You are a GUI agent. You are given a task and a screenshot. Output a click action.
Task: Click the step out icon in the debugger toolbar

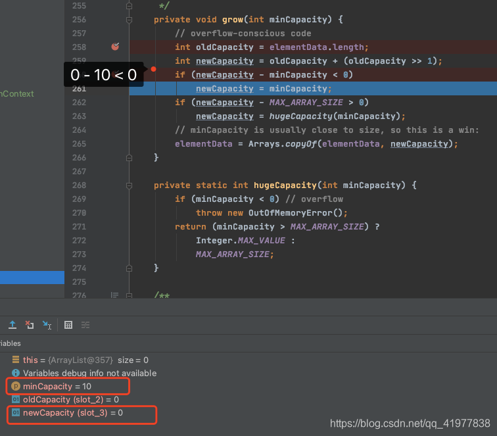tap(12, 325)
